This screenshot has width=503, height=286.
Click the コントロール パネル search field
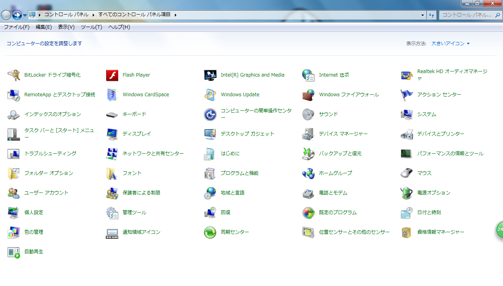471,15
